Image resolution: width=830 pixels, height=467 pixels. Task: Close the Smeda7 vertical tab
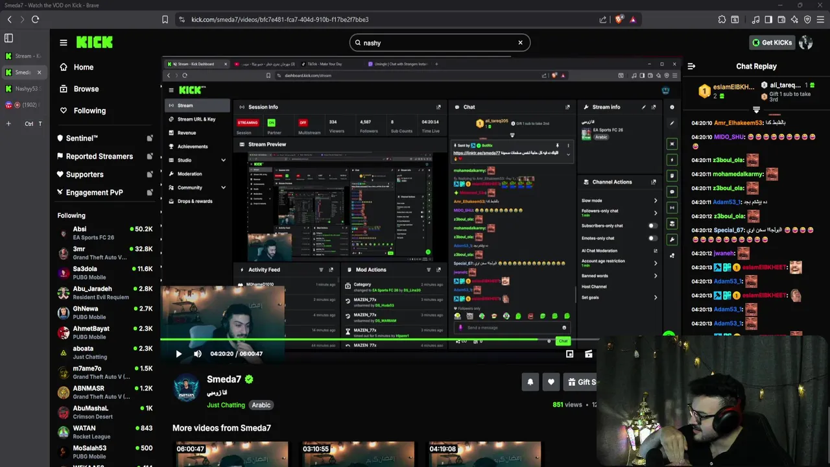pyautogui.click(x=39, y=73)
